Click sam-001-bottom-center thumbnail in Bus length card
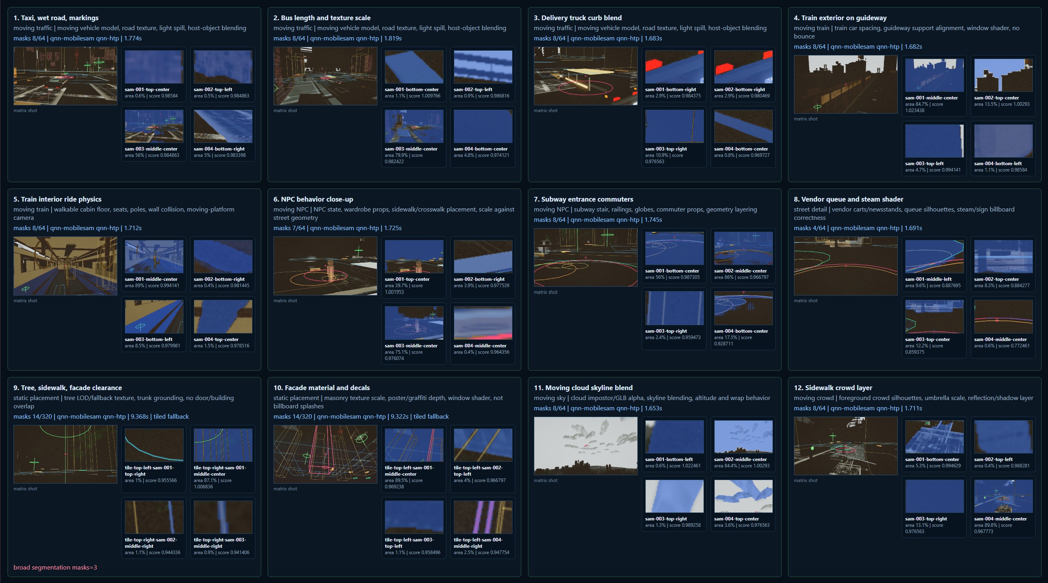 pyautogui.click(x=414, y=67)
